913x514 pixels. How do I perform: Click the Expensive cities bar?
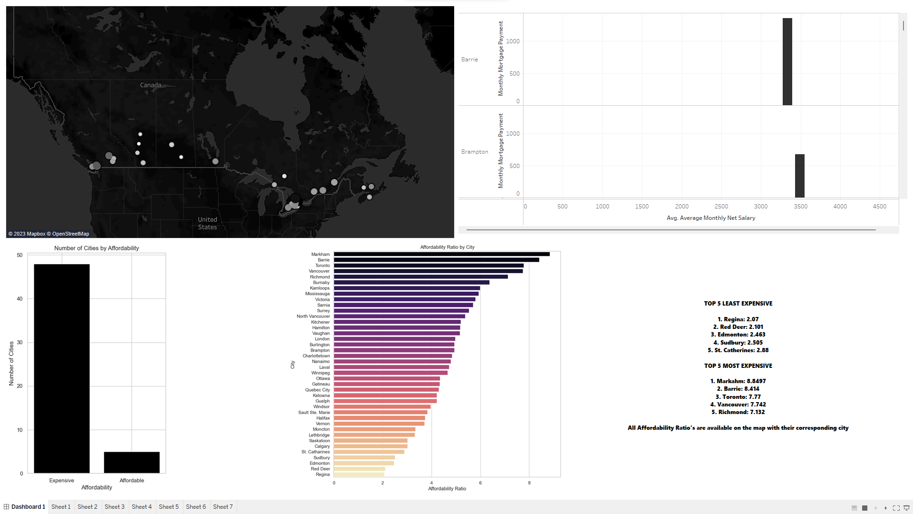tap(62, 368)
